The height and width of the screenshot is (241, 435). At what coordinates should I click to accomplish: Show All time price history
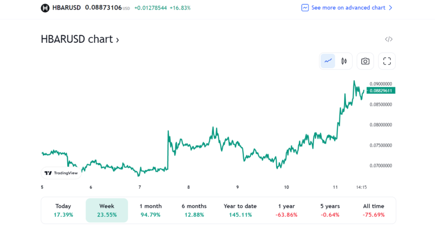click(373, 210)
